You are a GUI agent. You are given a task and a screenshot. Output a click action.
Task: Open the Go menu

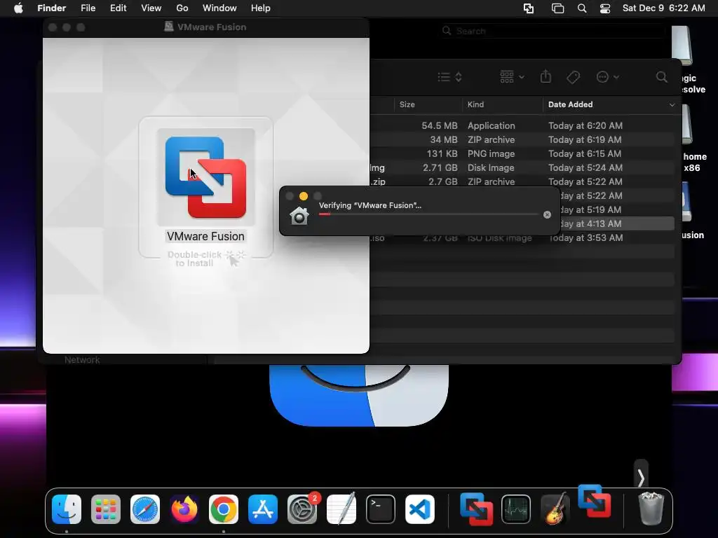pos(182,8)
